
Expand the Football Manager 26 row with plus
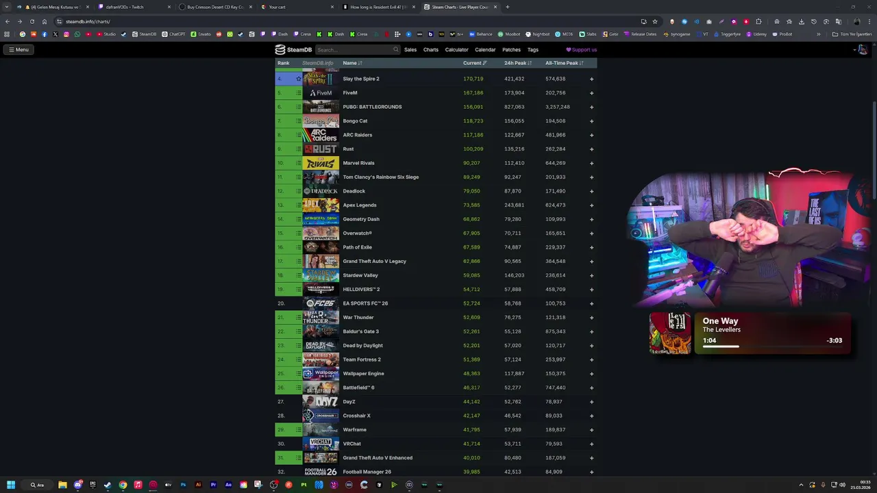point(591,472)
